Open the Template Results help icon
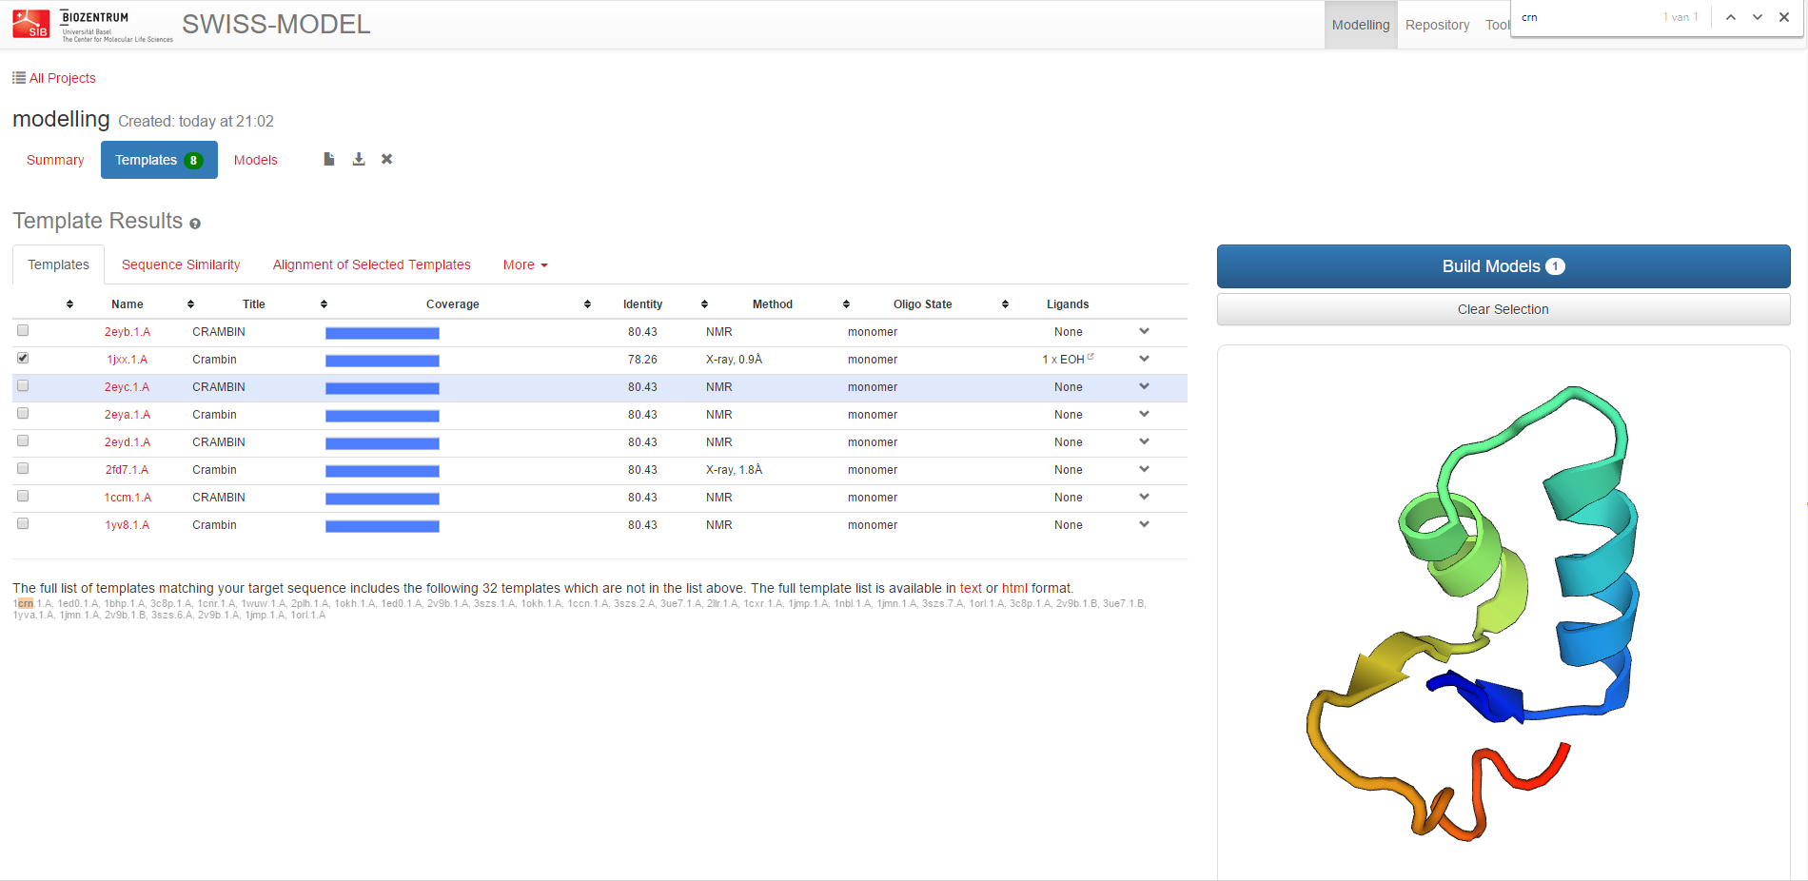 (195, 224)
